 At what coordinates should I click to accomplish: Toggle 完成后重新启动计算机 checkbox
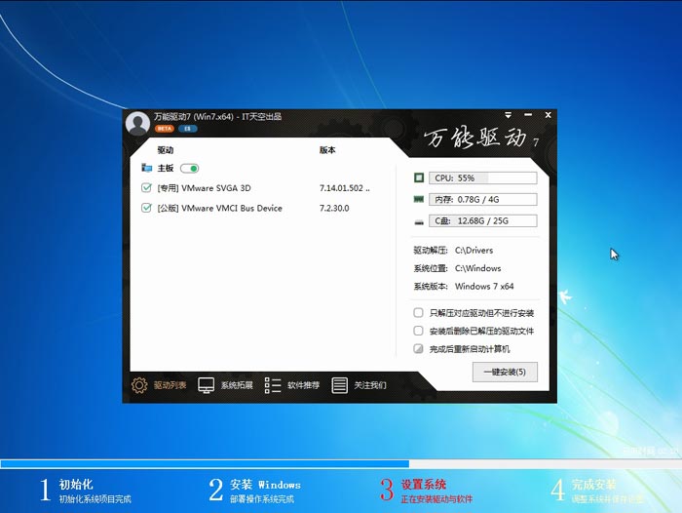coord(419,348)
